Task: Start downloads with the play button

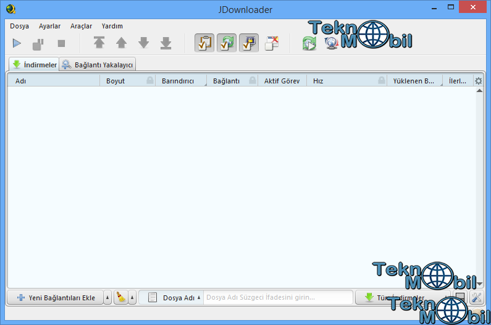Action: click(x=17, y=43)
